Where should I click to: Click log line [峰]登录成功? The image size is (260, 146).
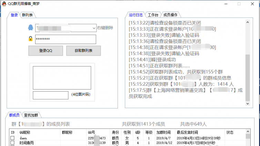click(152, 60)
